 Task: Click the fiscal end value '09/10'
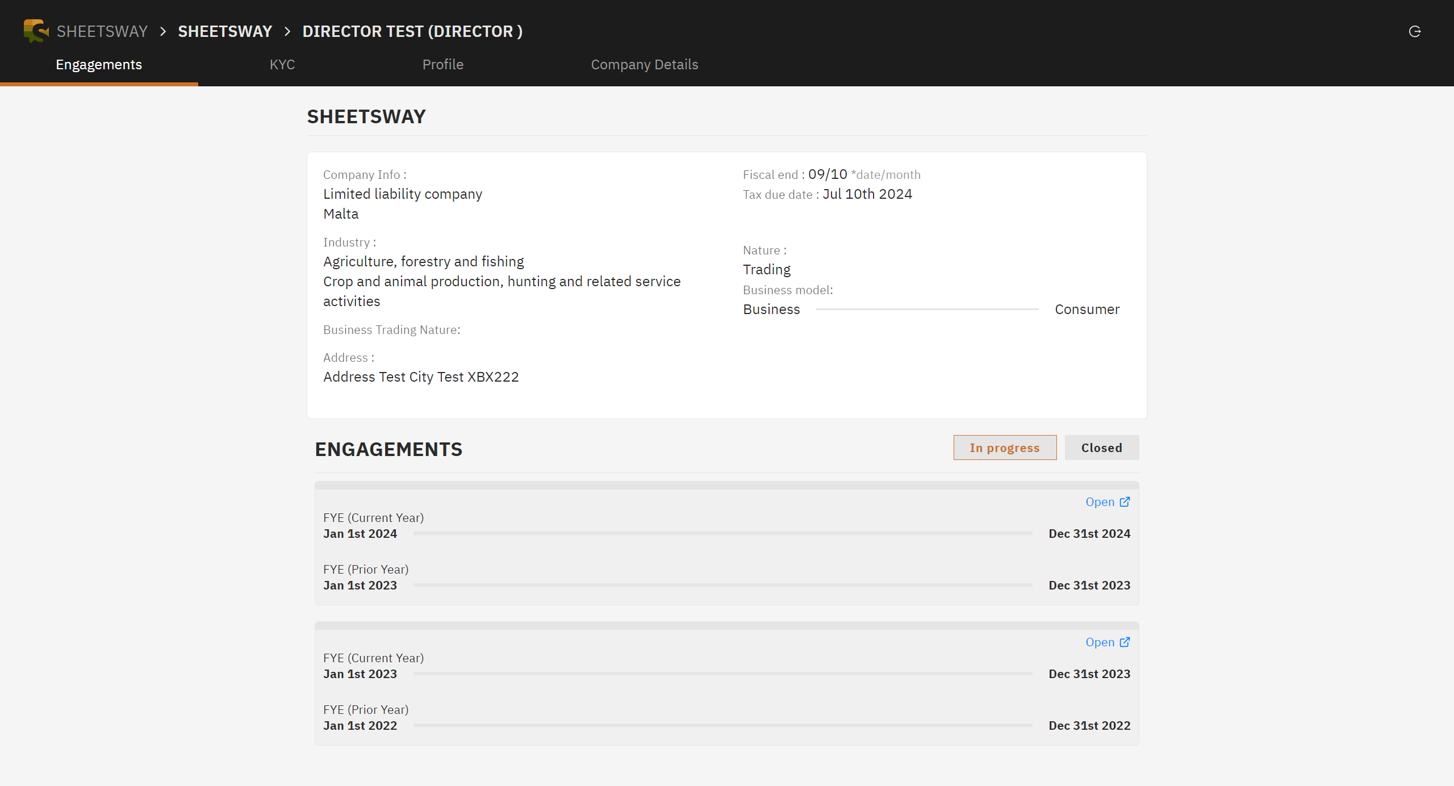[828, 174]
